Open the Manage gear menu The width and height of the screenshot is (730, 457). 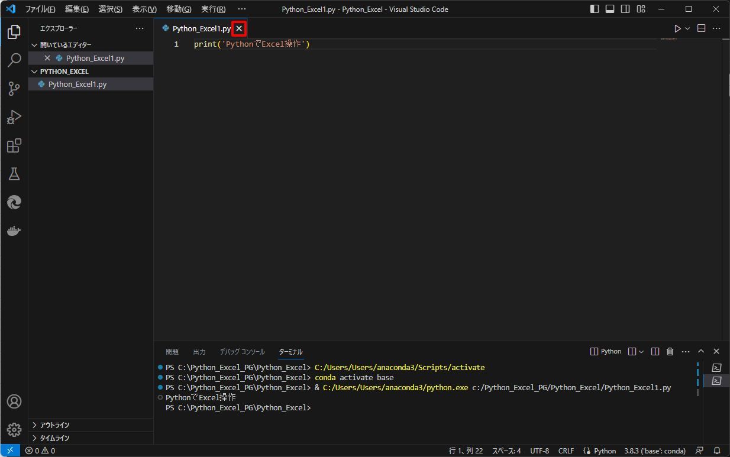(14, 430)
